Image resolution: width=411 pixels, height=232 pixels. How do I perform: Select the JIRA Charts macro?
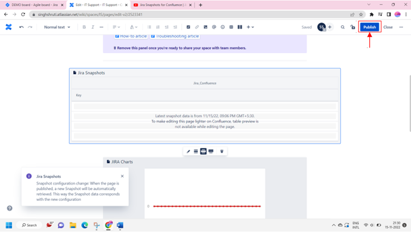pyautogui.click(x=205, y=188)
